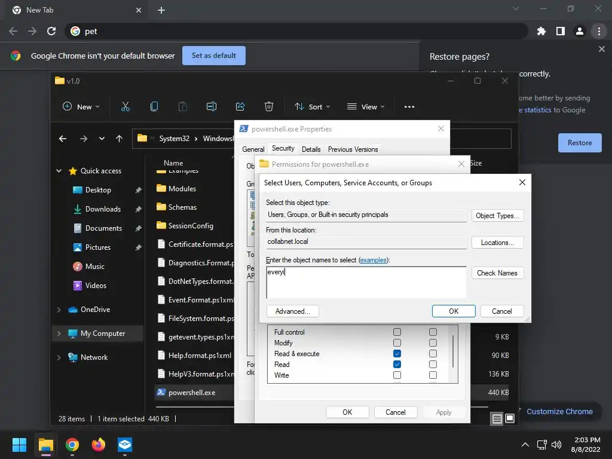The width and height of the screenshot is (612, 459).
Task: Switch to details view in File Explorer
Action: (x=497, y=419)
